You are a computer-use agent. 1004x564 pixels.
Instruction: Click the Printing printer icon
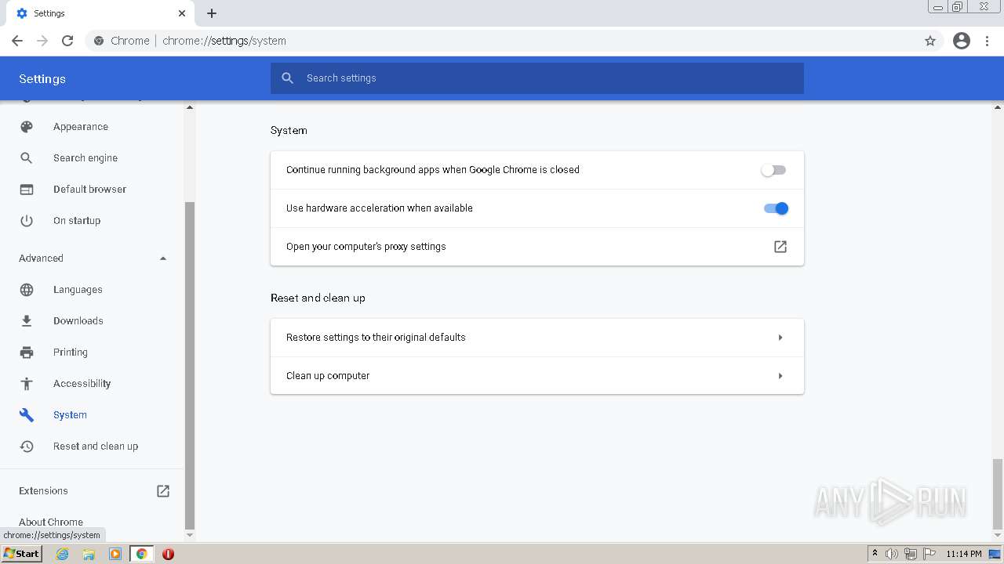(27, 352)
